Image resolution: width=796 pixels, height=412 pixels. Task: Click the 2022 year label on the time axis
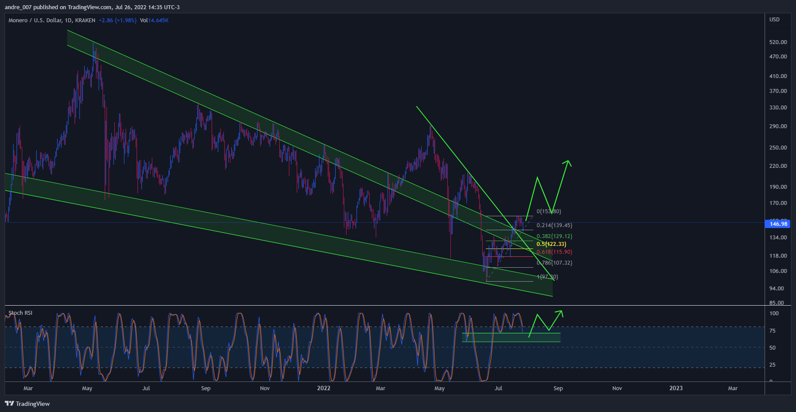(x=324, y=388)
